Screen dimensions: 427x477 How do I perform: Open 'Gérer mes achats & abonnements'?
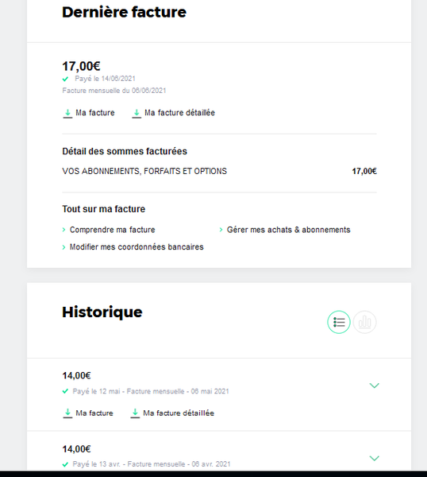tap(289, 230)
